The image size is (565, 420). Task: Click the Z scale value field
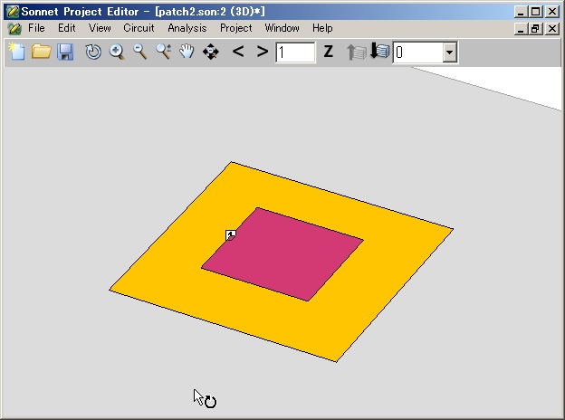click(295, 52)
